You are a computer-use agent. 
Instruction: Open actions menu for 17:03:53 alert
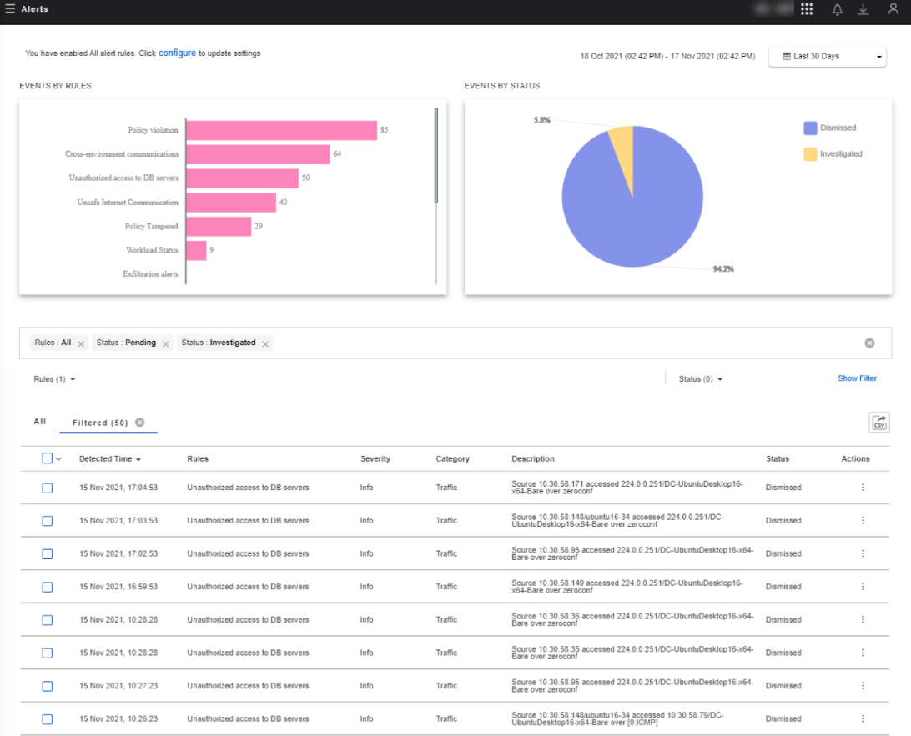click(863, 521)
